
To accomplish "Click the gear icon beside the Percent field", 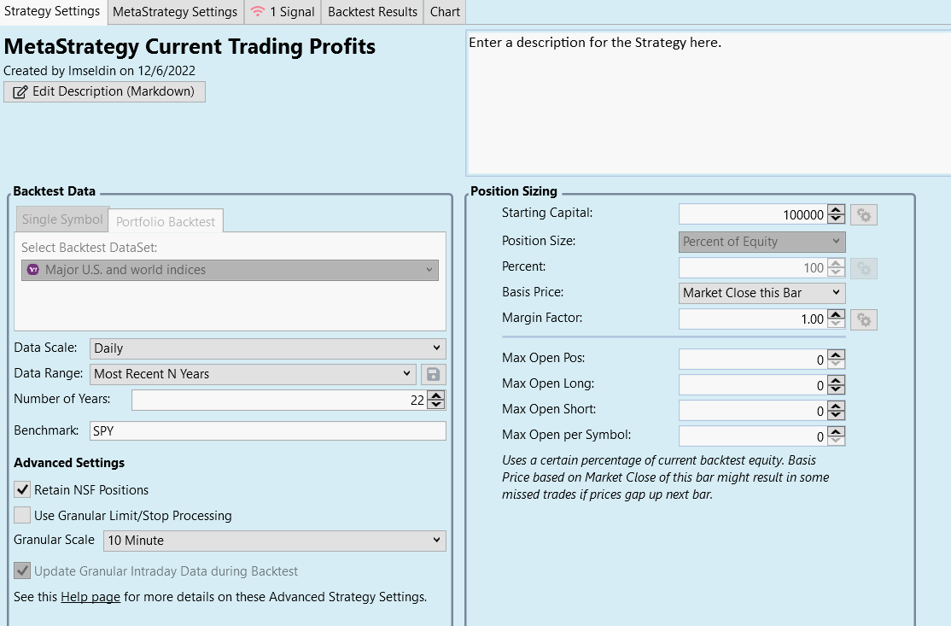I will (x=863, y=267).
